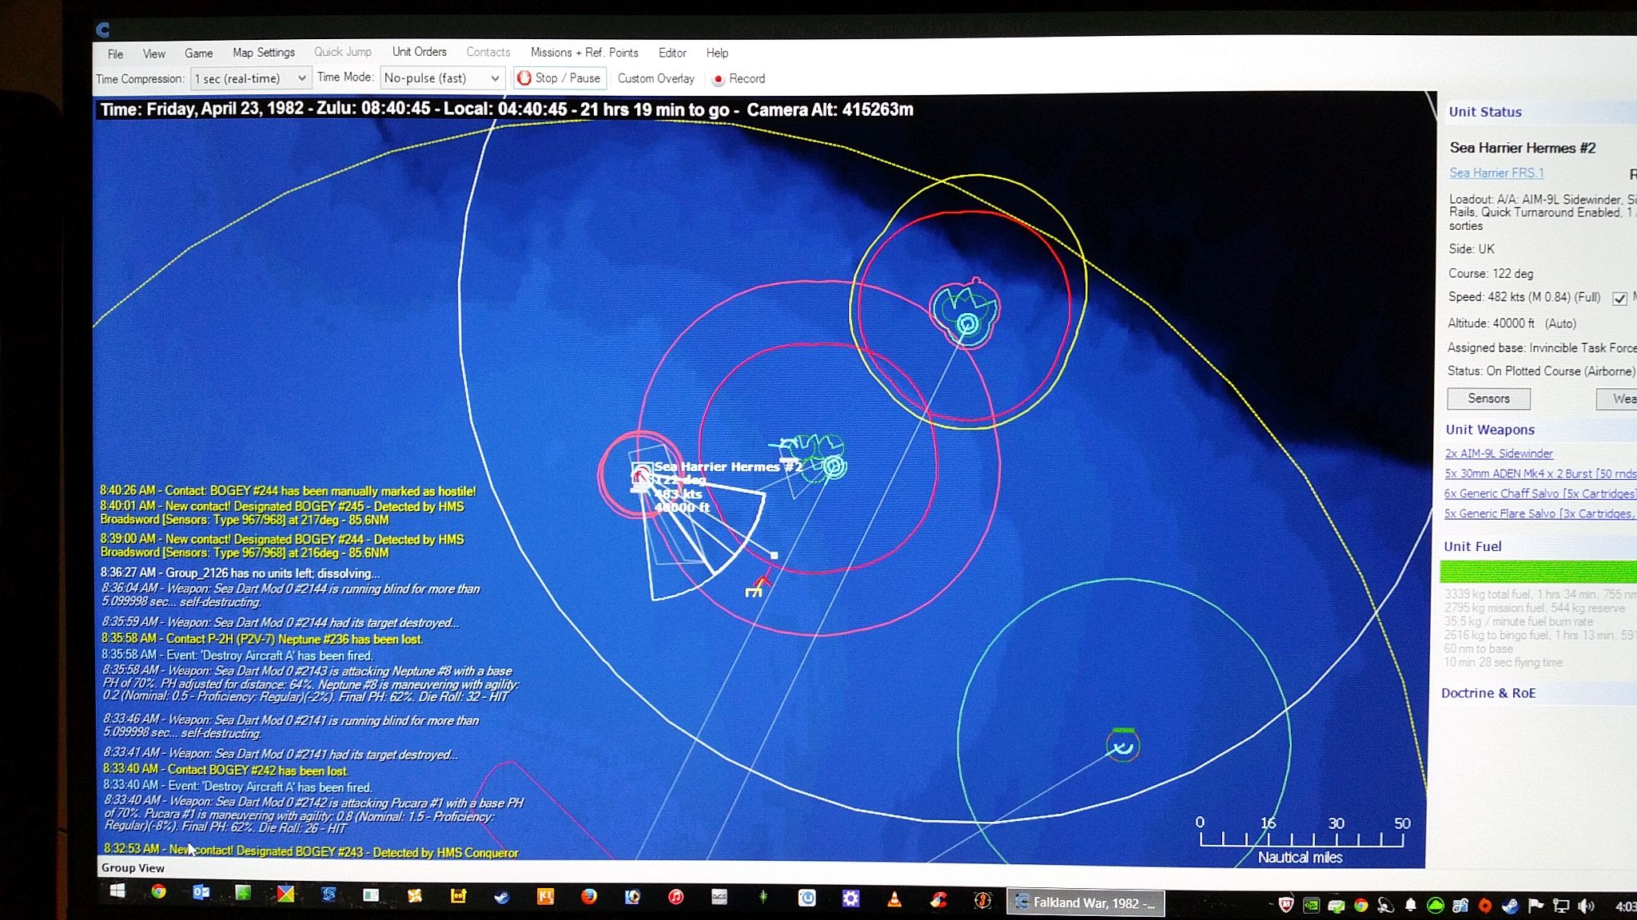Open CCleaner from the taskbar

(x=938, y=900)
